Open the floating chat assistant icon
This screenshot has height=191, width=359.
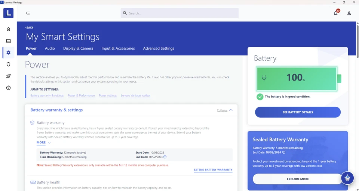347,178
